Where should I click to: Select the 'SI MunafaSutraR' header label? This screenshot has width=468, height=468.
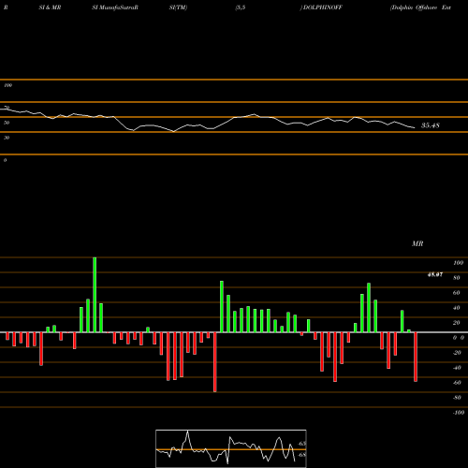click(x=115, y=7)
